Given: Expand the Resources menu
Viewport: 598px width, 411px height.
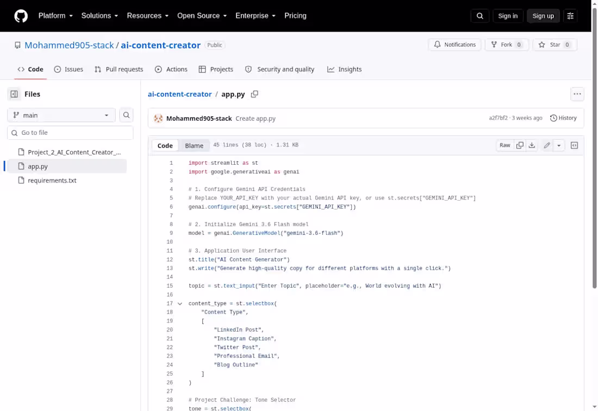Looking at the screenshot, I should point(147,16).
